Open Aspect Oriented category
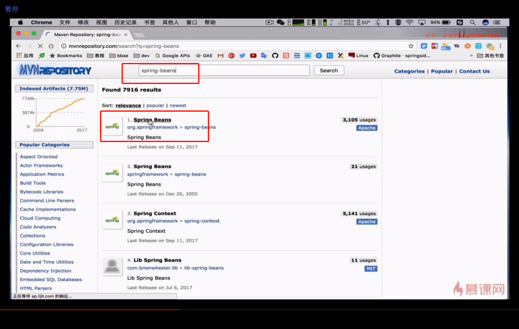Viewport: 519px width, 329px height. 38,157
